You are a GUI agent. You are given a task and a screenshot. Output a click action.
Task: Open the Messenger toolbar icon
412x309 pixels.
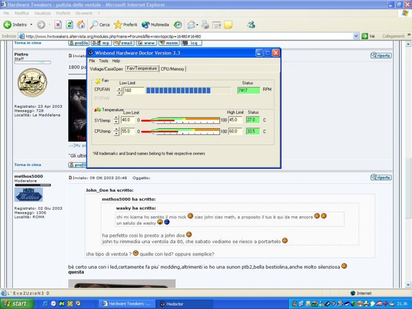(251, 25)
